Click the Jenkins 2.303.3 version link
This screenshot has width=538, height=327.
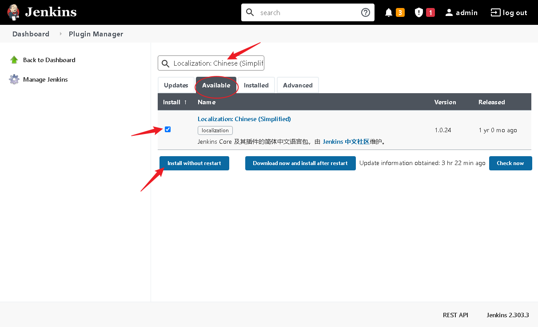508,315
